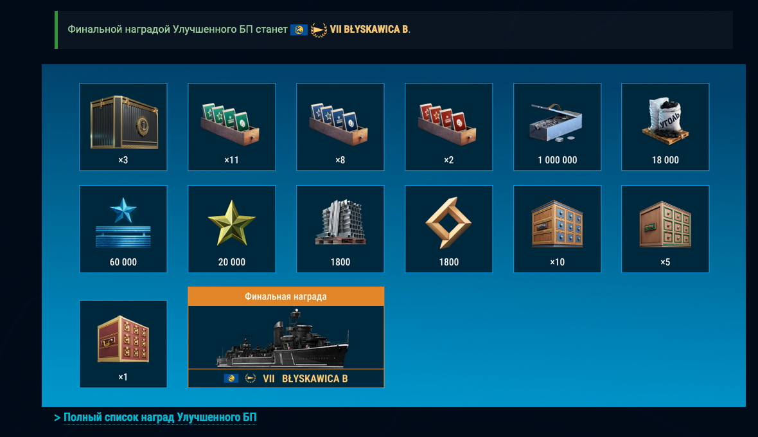Click the coal sack 18 000 reward

click(x=665, y=127)
